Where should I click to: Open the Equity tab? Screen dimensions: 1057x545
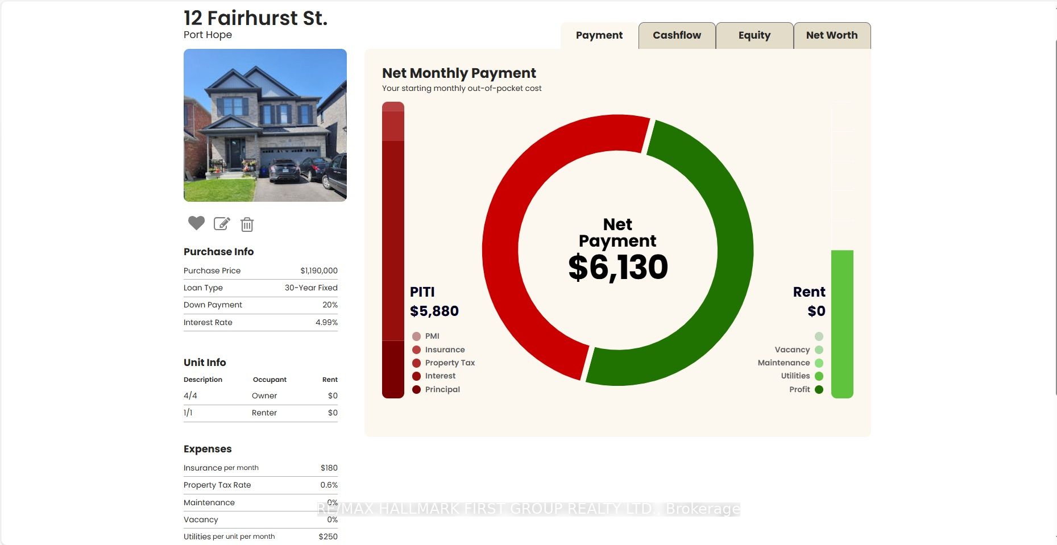755,35
